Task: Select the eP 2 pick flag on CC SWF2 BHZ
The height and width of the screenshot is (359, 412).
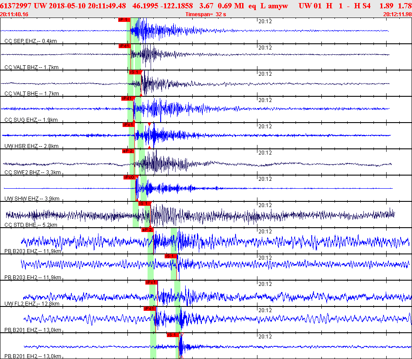Action: coord(128,151)
